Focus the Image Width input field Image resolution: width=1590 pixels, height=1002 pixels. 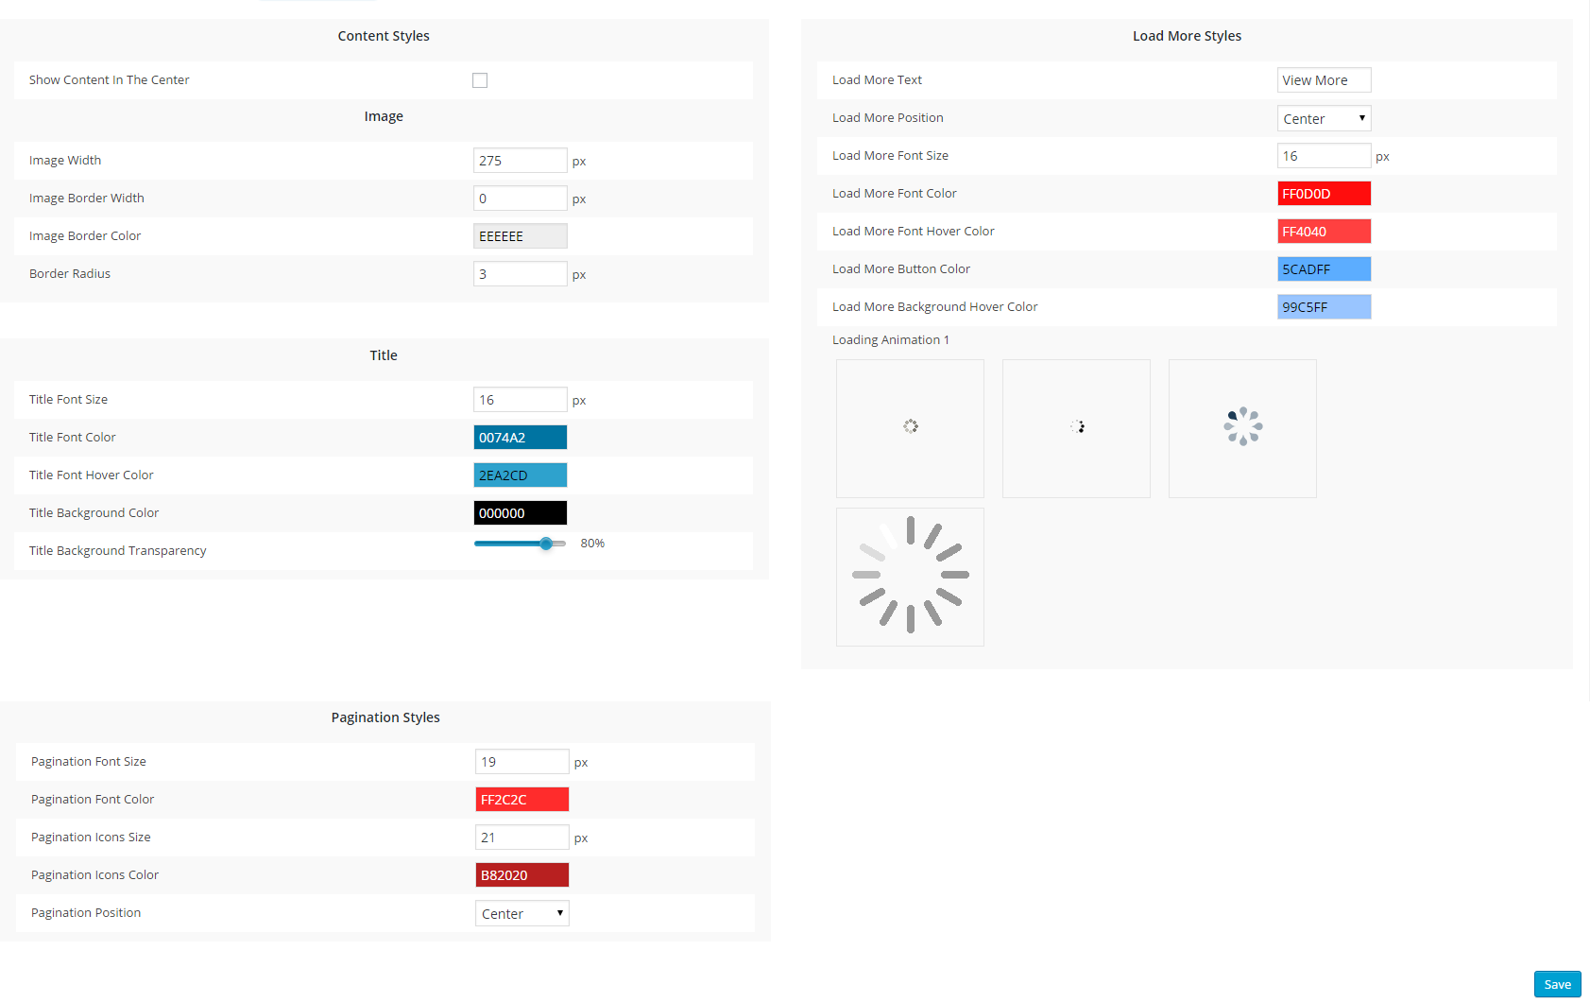(x=520, y=161)
